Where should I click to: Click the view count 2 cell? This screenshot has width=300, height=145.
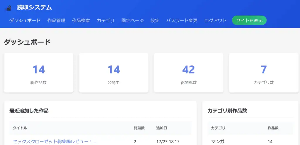tap(135, 142)
